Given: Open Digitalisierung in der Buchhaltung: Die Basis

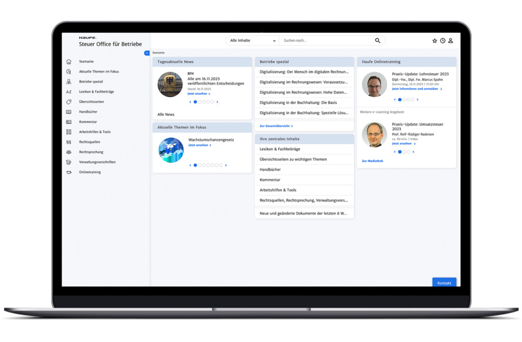Looking at the screenshot, I should click(x=304, y=103).
